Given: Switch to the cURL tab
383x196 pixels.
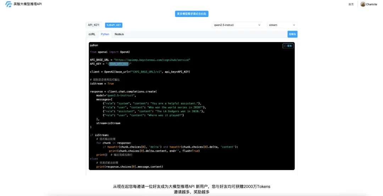Looking at the screenshot, I should [92, 34].
